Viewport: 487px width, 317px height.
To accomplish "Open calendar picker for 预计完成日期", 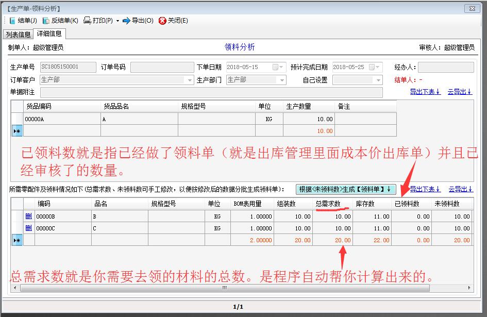I will tap(379, 68).
